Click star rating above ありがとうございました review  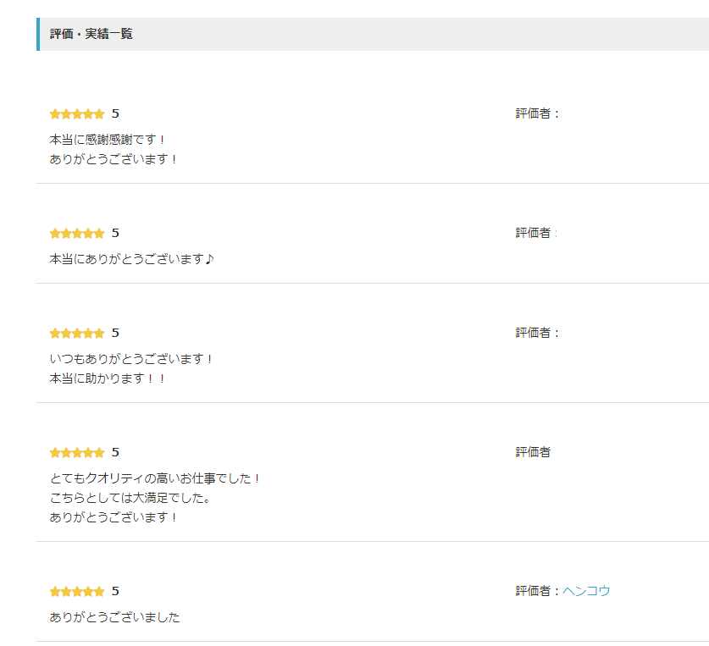[x=77, y=591]
